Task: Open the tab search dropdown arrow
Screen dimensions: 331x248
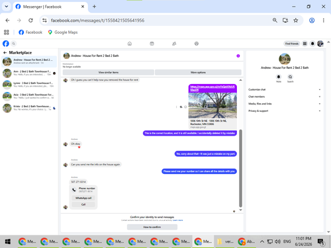Action: coord(7,7)
